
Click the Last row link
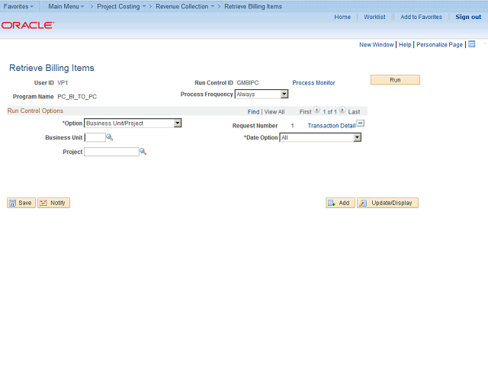[x=354, y=112]
